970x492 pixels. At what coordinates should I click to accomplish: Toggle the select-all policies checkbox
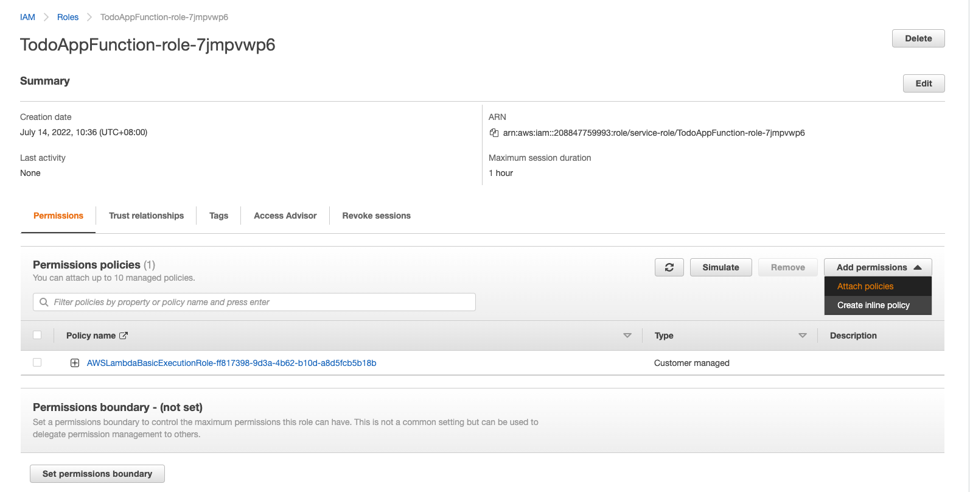tap(37, 335)
